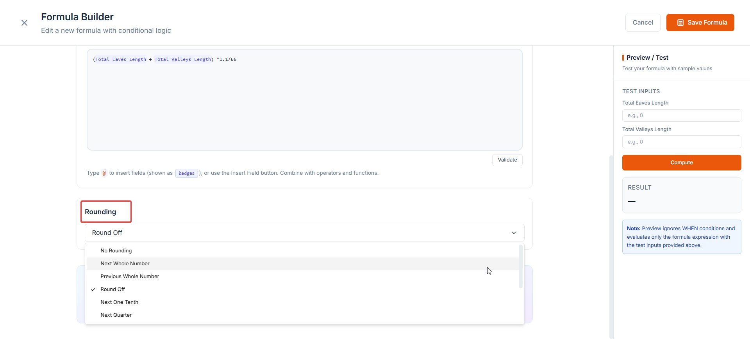750x339 pixels.
Task: Click "Edit a new formula with conditional logic" subtitle
Action: [106, 30]
